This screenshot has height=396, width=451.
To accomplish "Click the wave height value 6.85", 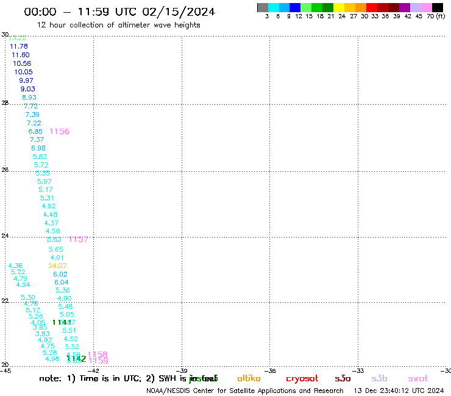I will [35, 132].
